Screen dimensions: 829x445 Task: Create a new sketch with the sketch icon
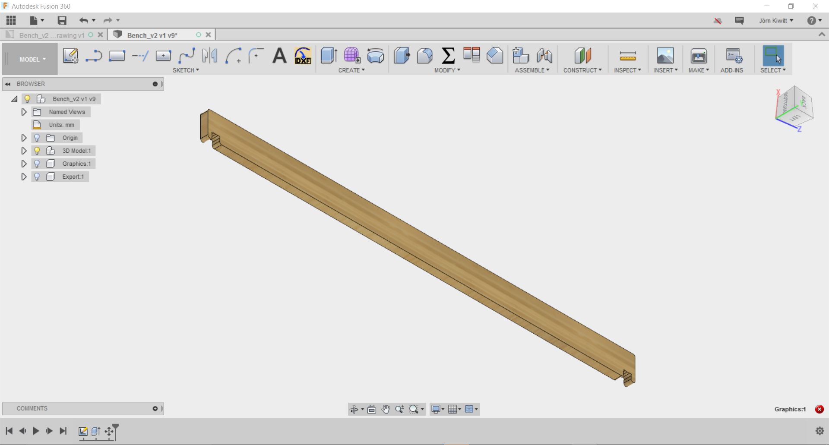coord(70,56)
